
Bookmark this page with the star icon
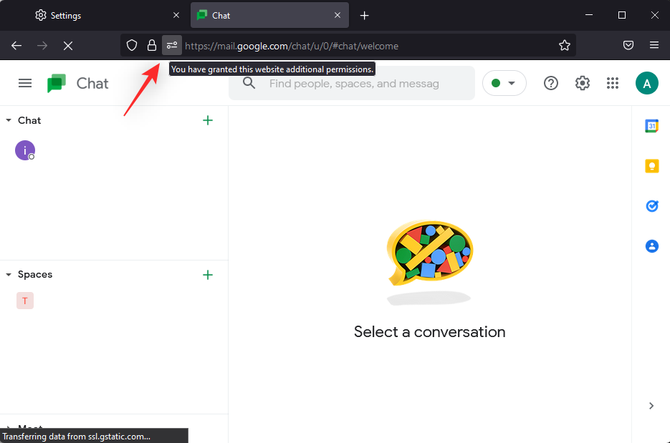565,45
